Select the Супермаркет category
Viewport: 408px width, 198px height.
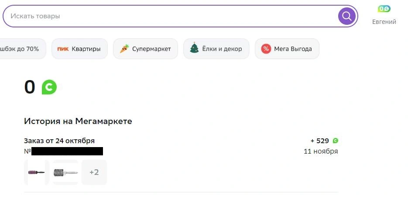(x=145, y=49)
